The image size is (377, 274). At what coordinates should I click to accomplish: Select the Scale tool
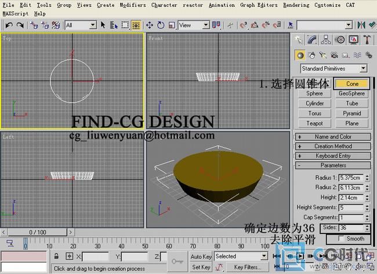pyautogui.click(x=172, y=25)
